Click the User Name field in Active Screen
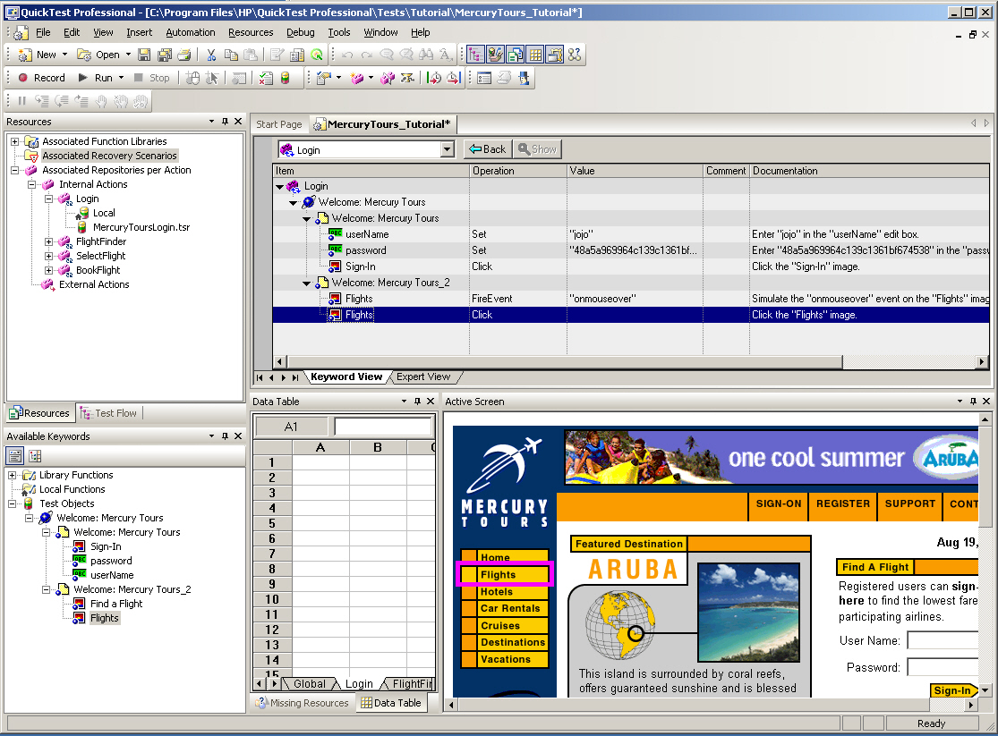998x736 pixels. [x=942, y=640]
